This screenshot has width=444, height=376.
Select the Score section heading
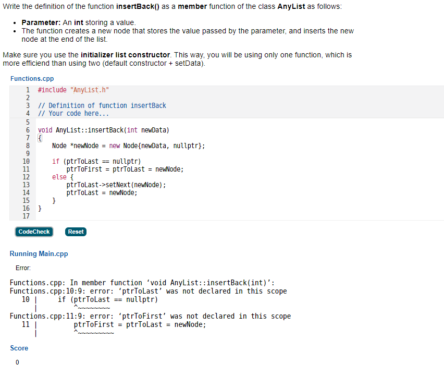pos(19,348)
